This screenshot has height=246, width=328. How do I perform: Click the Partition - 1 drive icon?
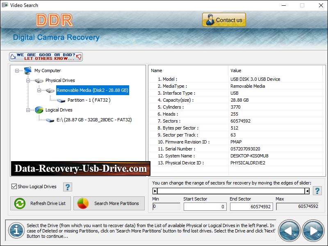61,100
